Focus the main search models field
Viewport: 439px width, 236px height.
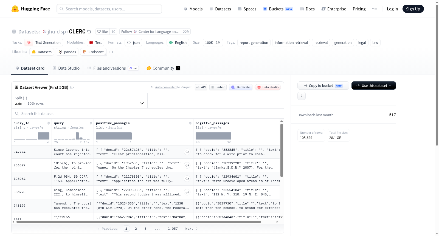tap(109, 9)
